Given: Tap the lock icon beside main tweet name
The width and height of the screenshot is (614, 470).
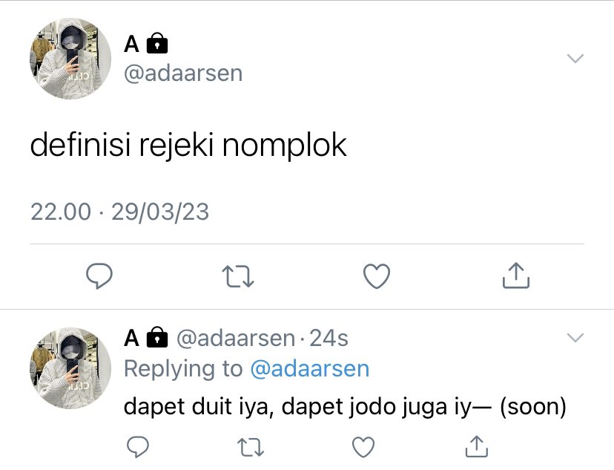Looking at the screenshot, I should (157, 43).
